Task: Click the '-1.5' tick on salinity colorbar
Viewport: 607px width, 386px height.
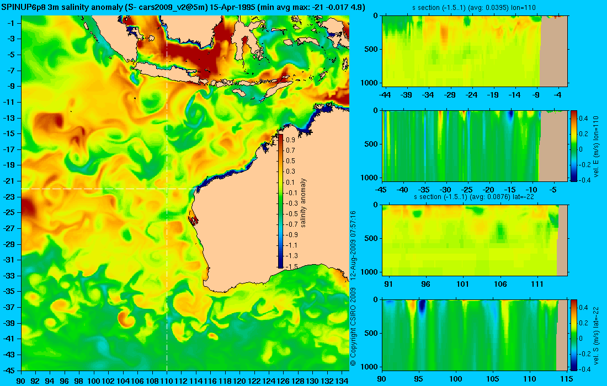Action: point(292,266)
